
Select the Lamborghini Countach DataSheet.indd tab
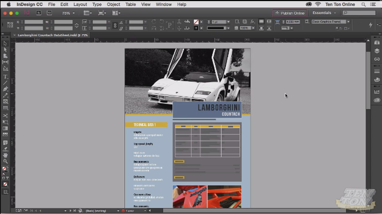(52, 35)
